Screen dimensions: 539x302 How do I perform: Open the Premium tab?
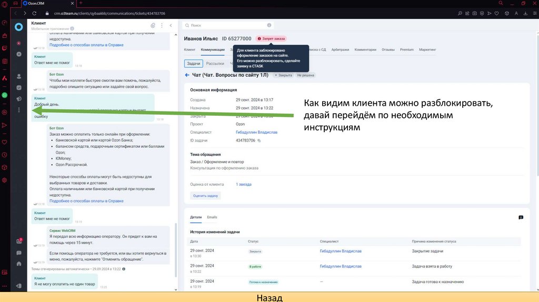pyautogui.click(x=407, y=49)
